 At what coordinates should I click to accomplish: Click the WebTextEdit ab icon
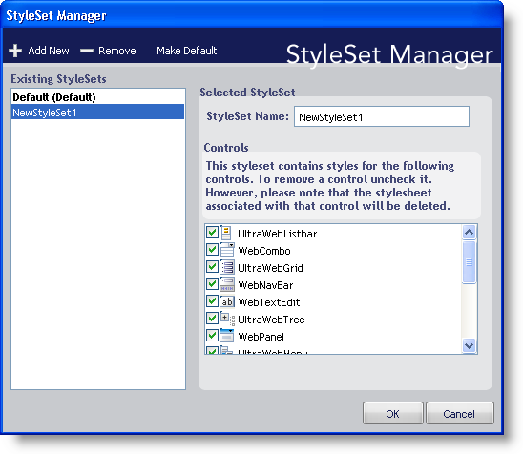click(x=227, y=301)
